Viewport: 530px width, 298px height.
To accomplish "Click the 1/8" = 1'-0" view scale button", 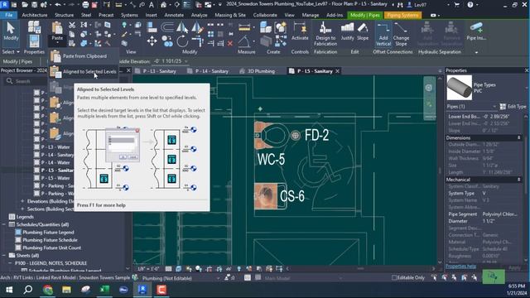I will [148, 269].
